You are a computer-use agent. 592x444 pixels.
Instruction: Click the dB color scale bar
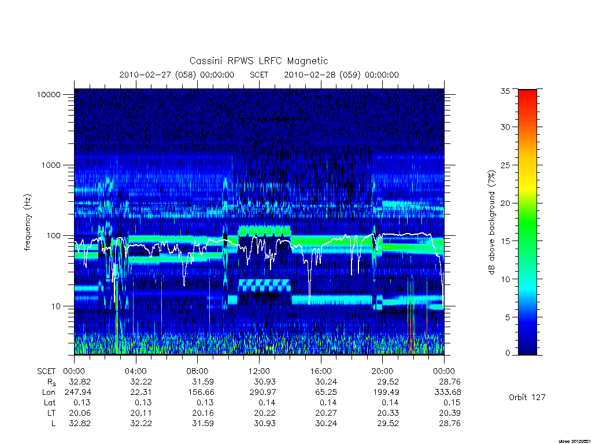[x=527, y=222]
